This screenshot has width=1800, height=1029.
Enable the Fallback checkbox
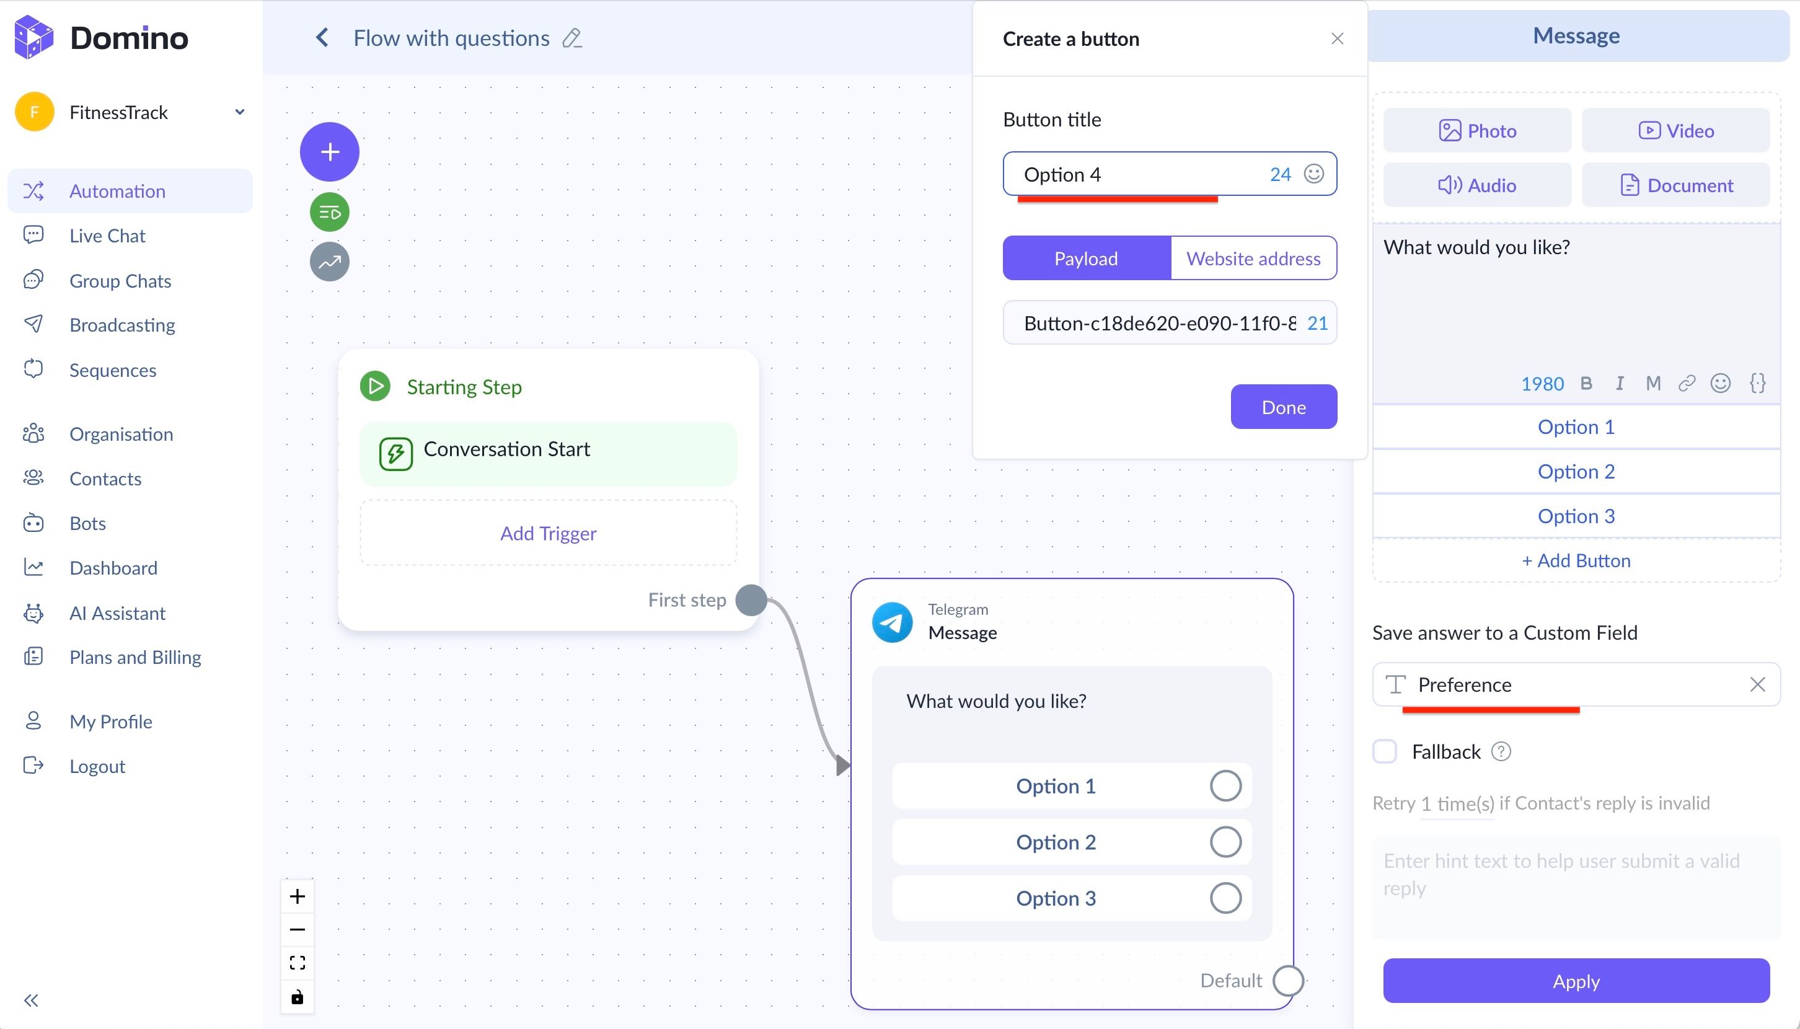tap(1385, 751)
